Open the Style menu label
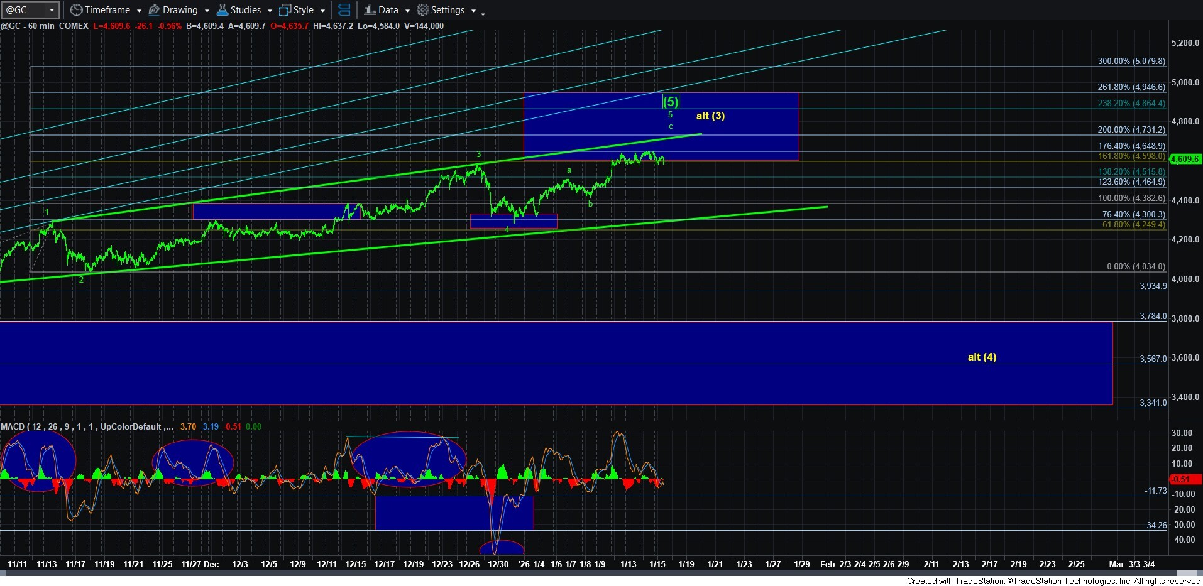1203x586 pixels. (303, 10)
